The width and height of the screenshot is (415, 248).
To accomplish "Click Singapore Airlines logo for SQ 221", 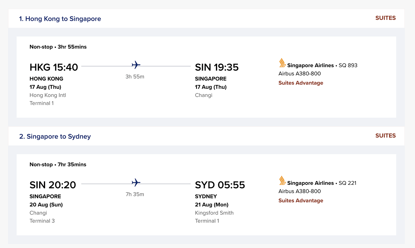I will pos(282,181).
